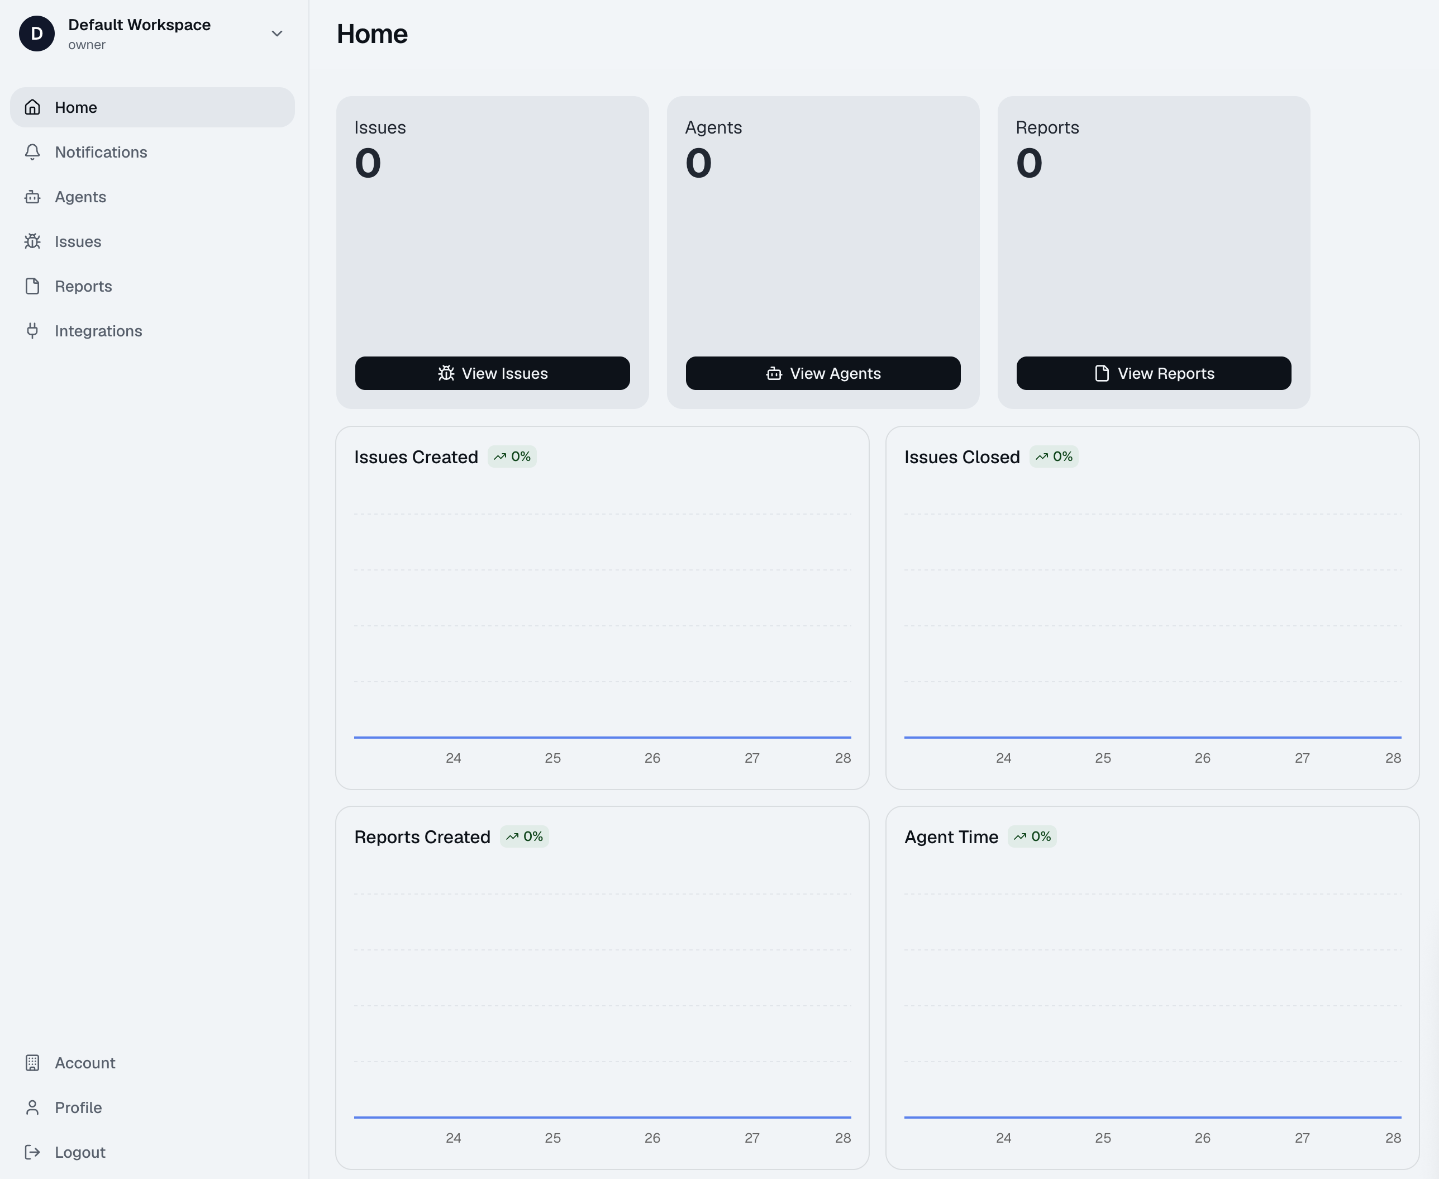Screen dimensions: 1439x1179
Task: Open the Issues sidebar menu item
Action: 153,241
